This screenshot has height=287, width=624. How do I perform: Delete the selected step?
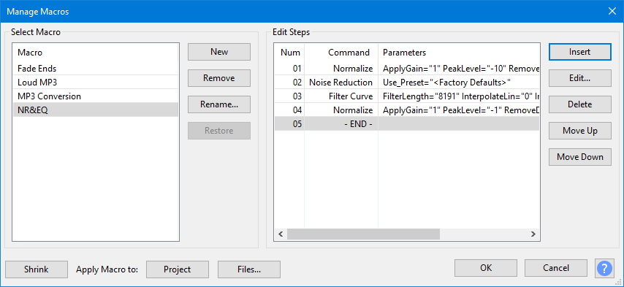coord(580,104)
